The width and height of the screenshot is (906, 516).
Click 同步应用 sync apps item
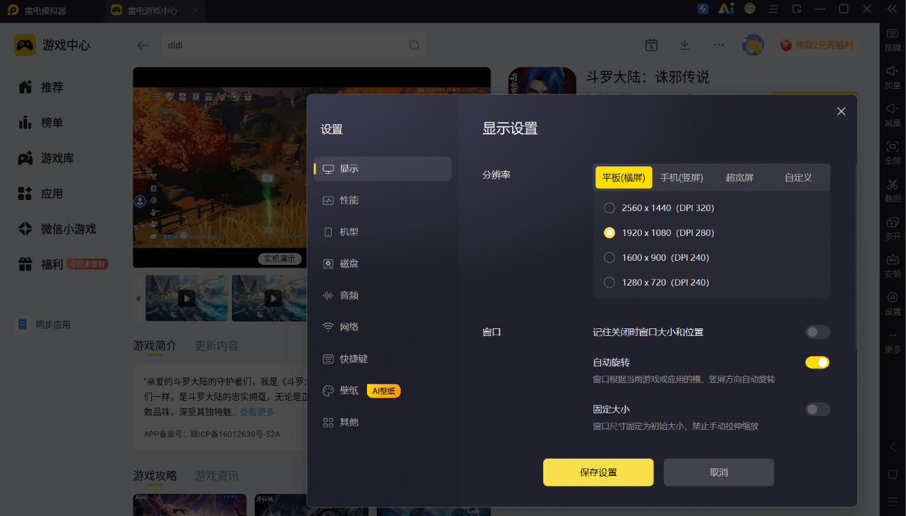tap(44, 324)
